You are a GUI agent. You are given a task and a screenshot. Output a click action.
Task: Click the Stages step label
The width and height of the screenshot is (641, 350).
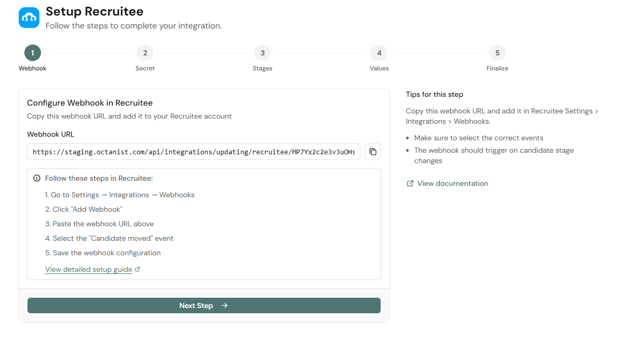[262, 68]
